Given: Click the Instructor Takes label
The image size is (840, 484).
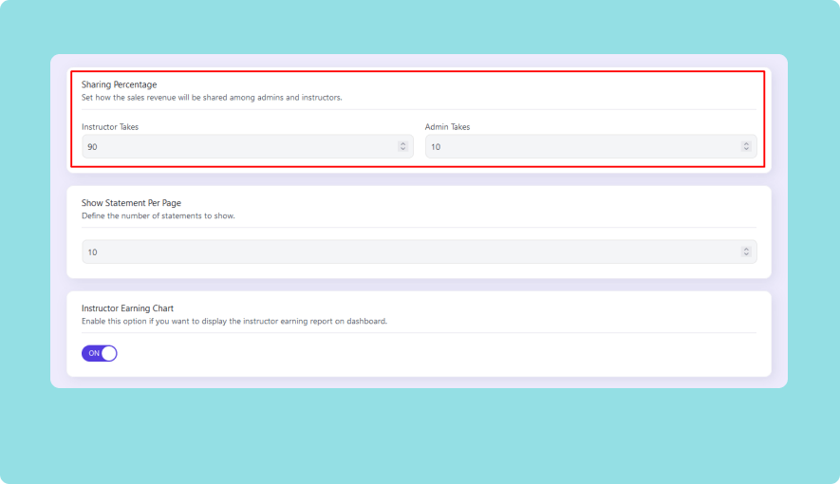Looking at the screenshot, I should (x=110, y=126).
